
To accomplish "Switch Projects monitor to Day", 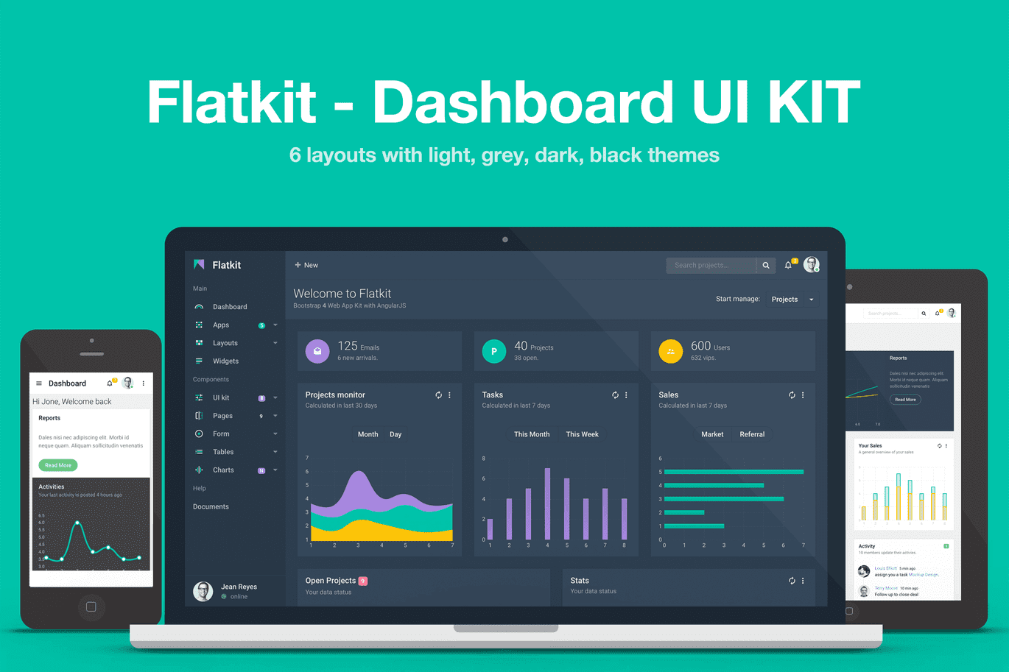I will [395, 434].
